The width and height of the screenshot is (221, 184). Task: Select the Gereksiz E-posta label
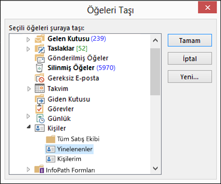pos(73,78)
